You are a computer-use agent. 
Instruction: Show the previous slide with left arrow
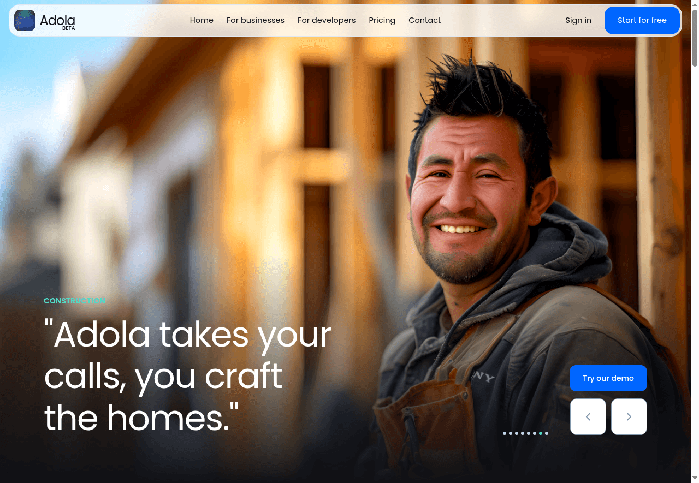[588, 416]
